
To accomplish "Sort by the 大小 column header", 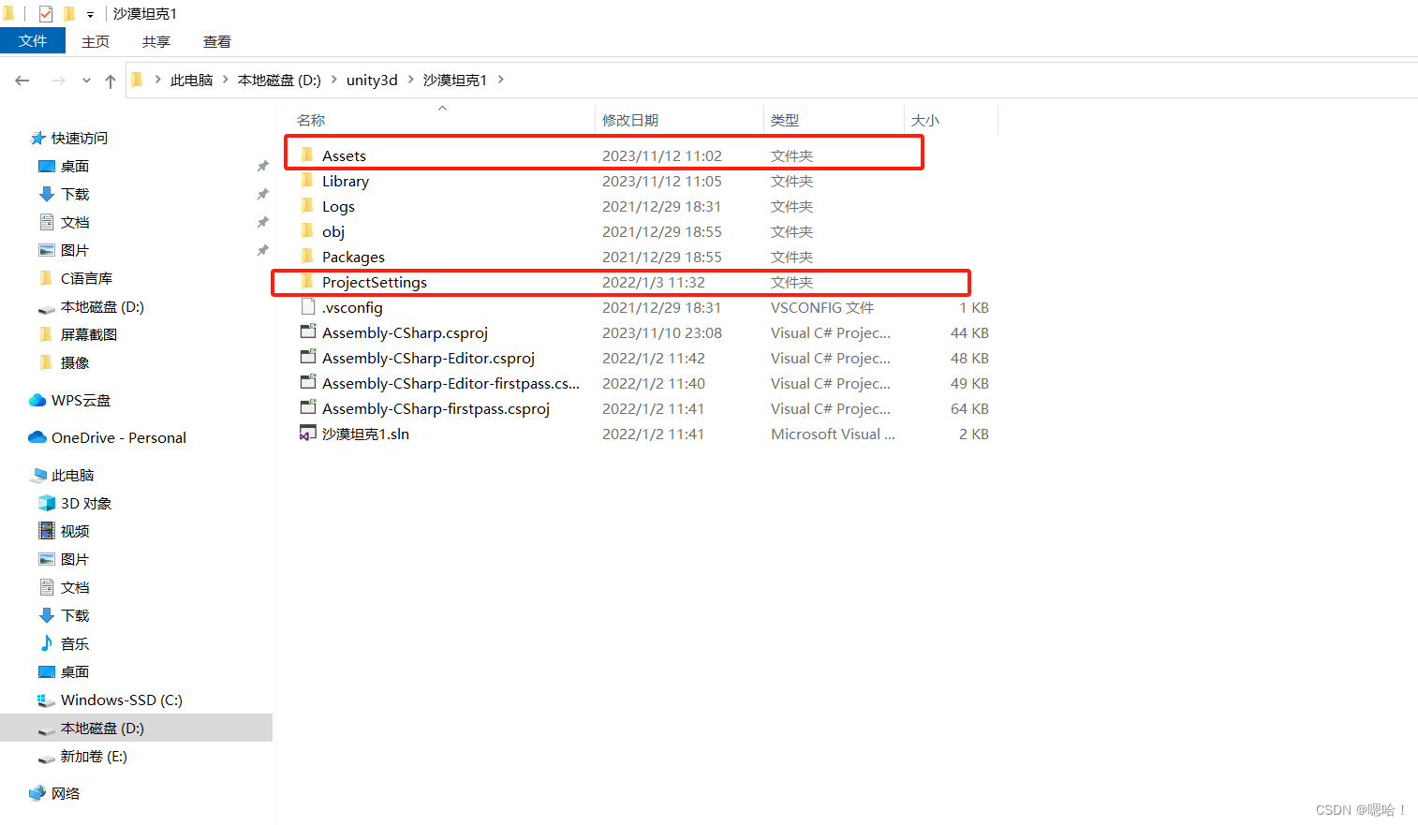I will (925, 120).
